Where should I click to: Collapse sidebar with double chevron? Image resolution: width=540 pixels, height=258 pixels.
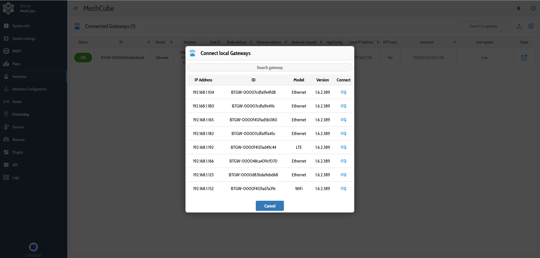coord(75,8)
